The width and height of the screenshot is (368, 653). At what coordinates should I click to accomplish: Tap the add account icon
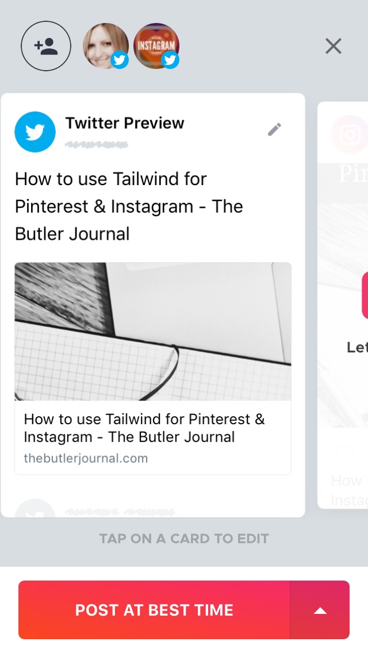[x=46, y=46]
